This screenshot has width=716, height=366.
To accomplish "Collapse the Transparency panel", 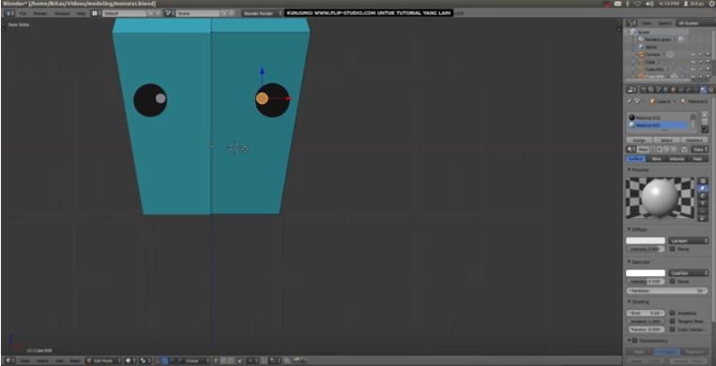I will tap(629, 341).
